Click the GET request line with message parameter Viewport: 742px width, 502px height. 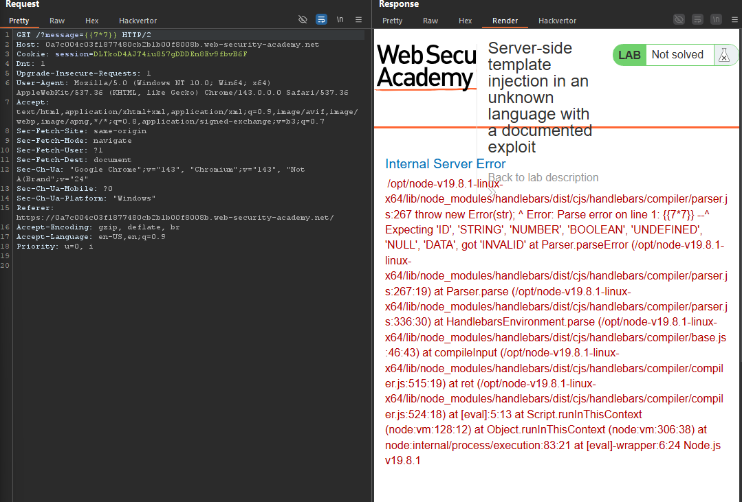pyautogui.click(x=84, y=35)
